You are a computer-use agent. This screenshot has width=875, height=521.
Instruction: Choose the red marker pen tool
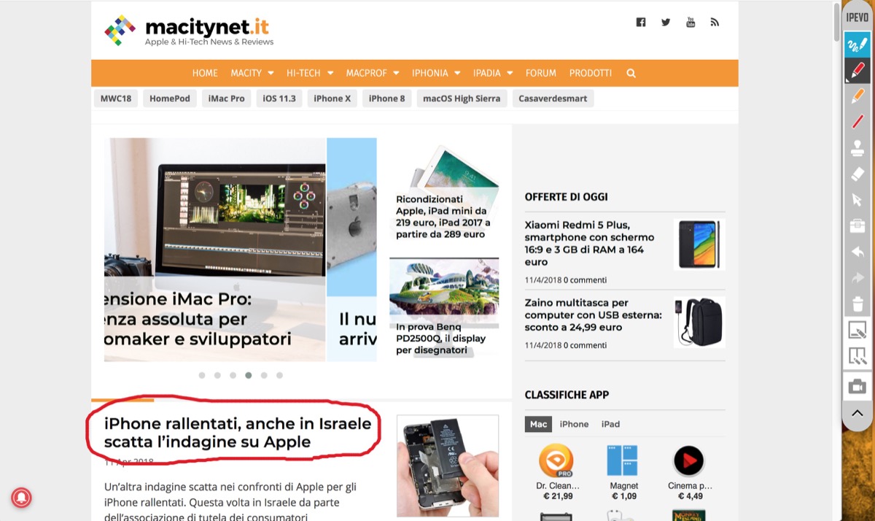point(857,70)
